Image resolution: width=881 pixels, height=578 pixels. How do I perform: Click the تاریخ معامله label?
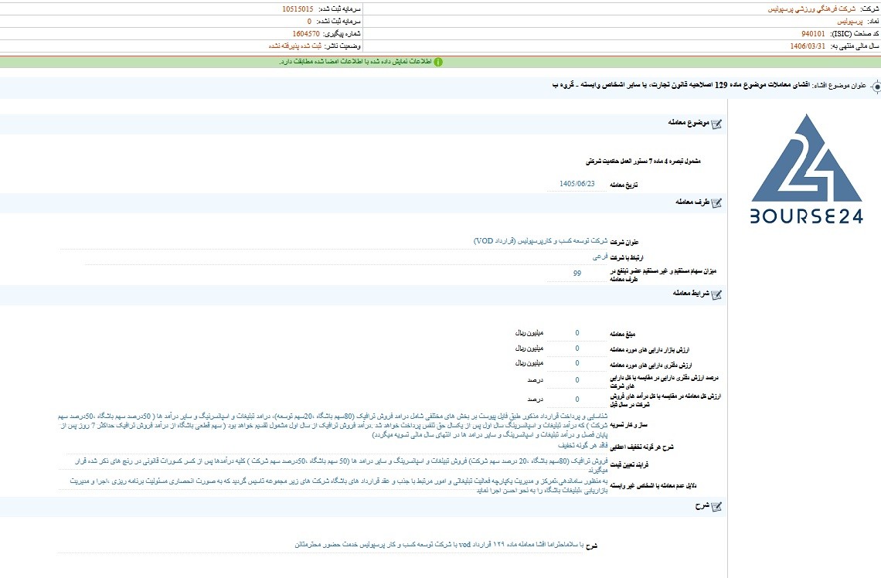[624, 185]
